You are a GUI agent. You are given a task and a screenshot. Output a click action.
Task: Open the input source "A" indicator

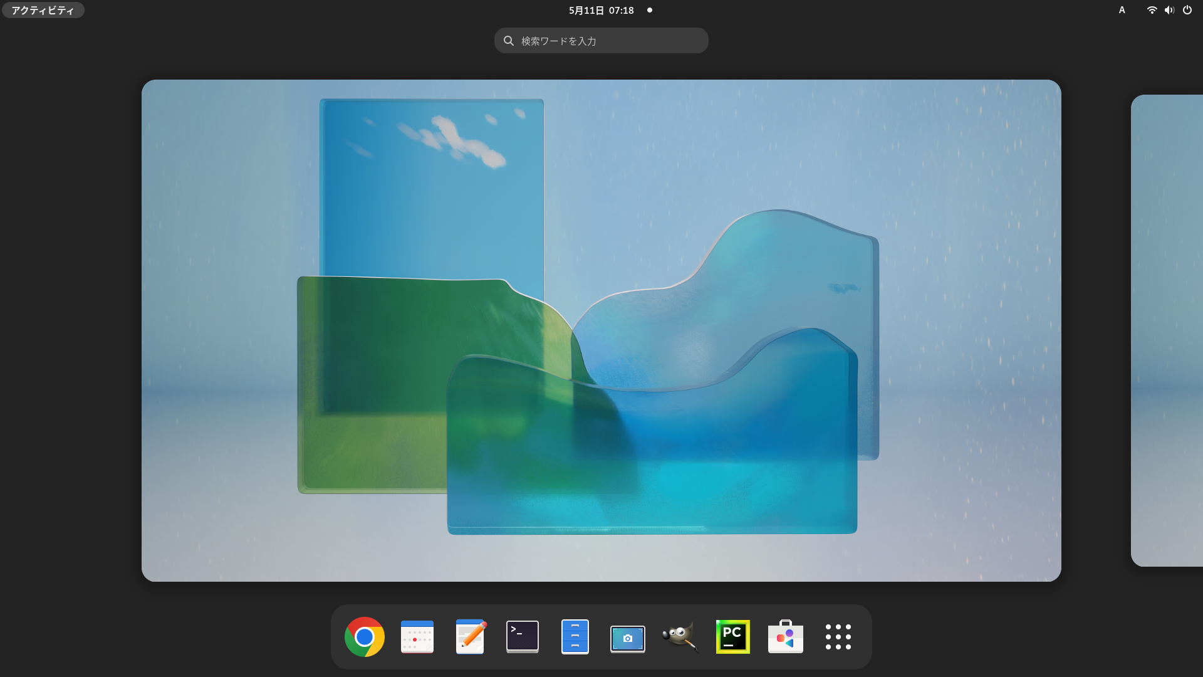click(x=1122, y=10)
